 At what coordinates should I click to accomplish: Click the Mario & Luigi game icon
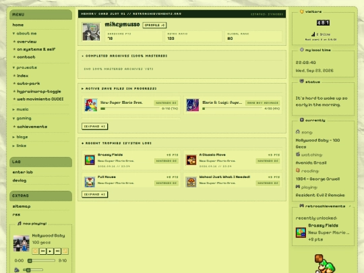[193, 105]
